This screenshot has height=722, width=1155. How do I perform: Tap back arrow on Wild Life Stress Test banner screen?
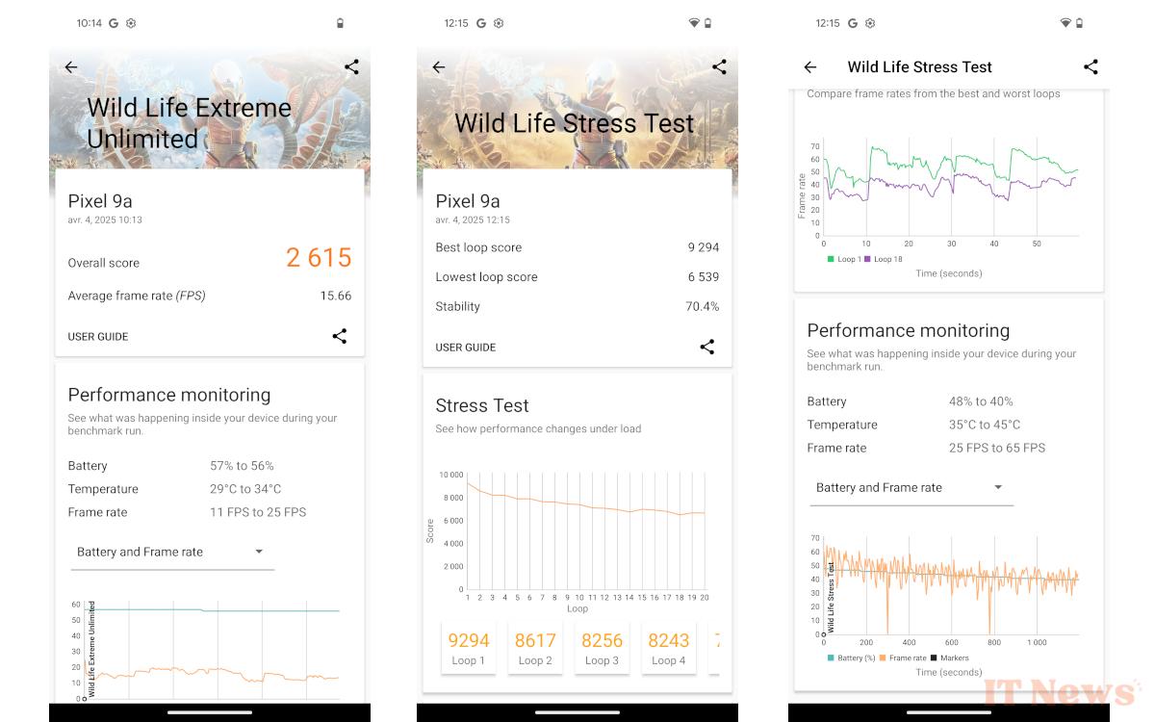pos(439,67)
